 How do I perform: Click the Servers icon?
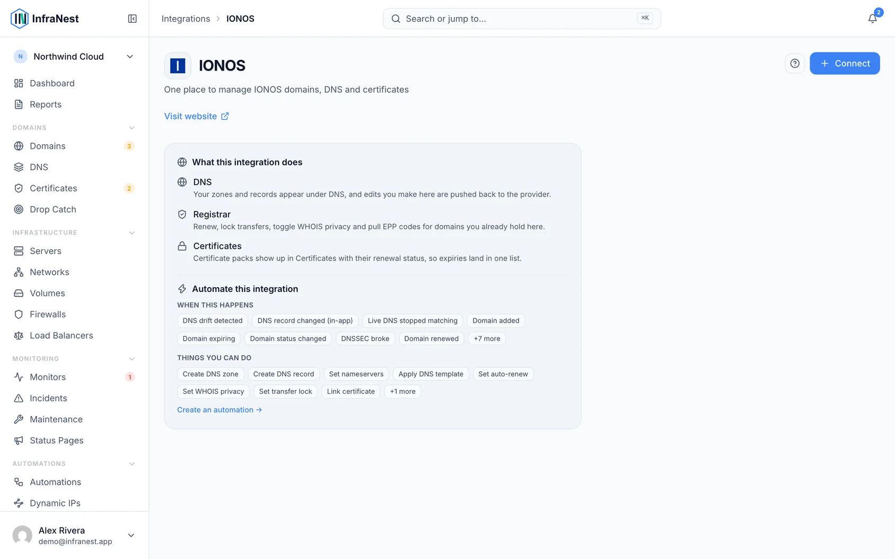[x=19, y=251]
